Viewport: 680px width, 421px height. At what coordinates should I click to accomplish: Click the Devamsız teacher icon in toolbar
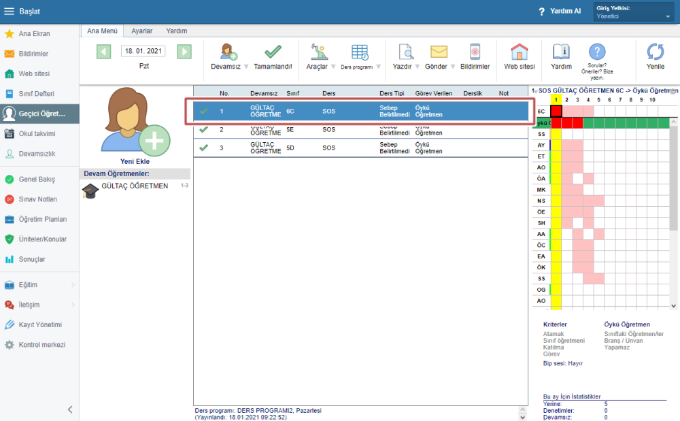click(x=228, y=52)
